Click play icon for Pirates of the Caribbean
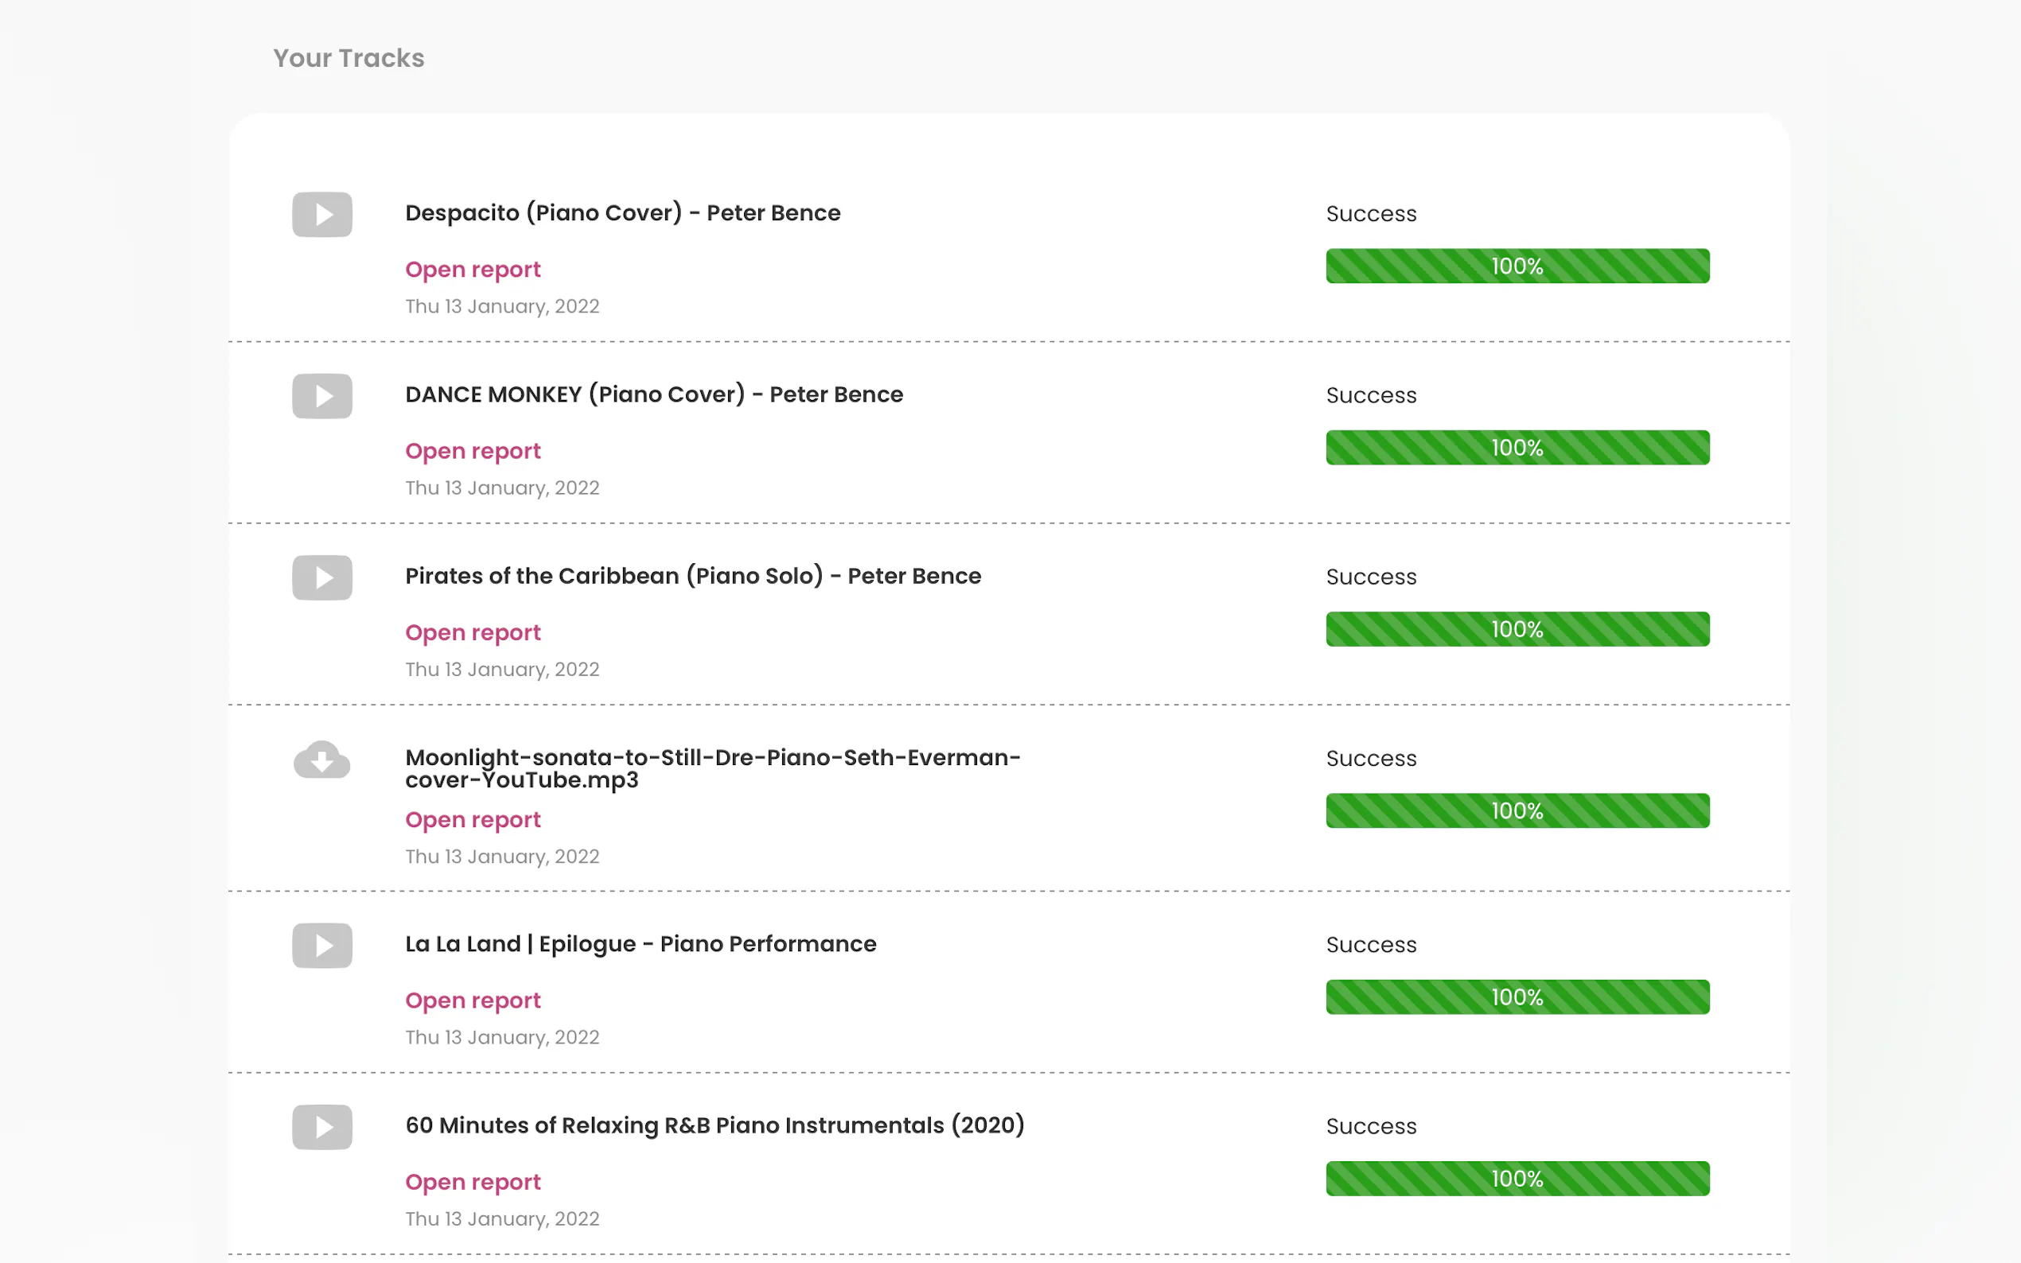 (x=321, y=577)
